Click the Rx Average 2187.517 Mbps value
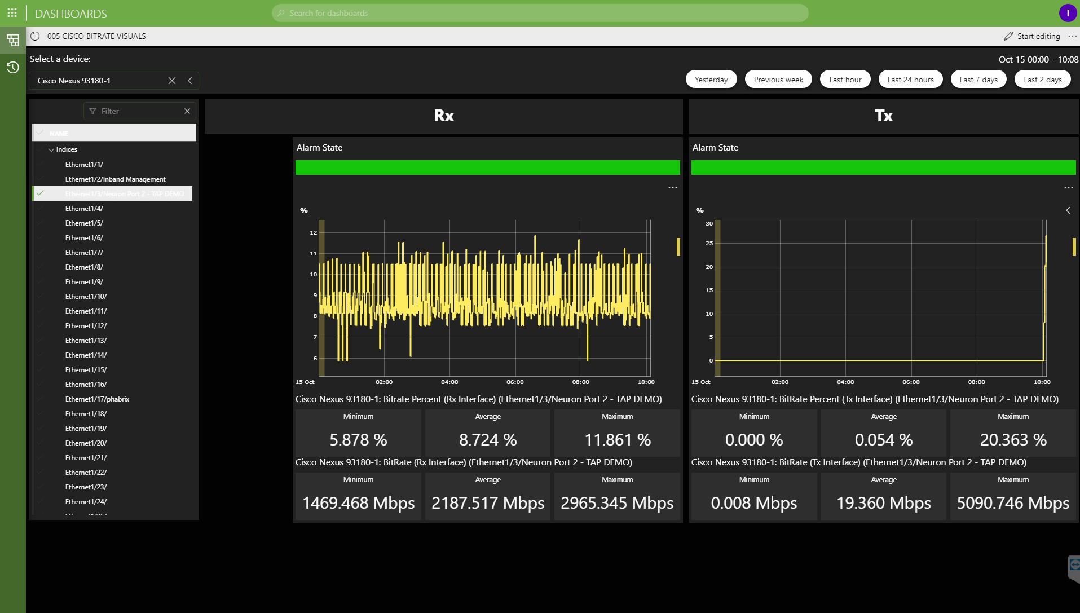This screenshot has width=1080, height=613. pos(488,503)
